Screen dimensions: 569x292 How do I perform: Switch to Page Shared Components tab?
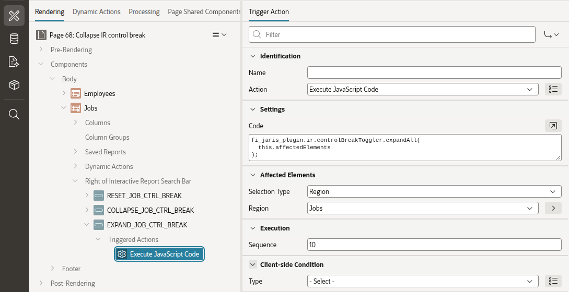pyautogui.click(x=204, y=11)
